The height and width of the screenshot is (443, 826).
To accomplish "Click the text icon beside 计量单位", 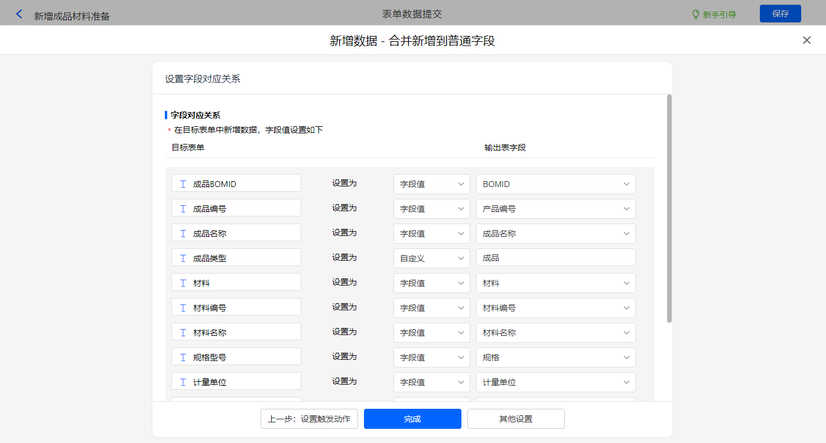I will coord(183,382).
